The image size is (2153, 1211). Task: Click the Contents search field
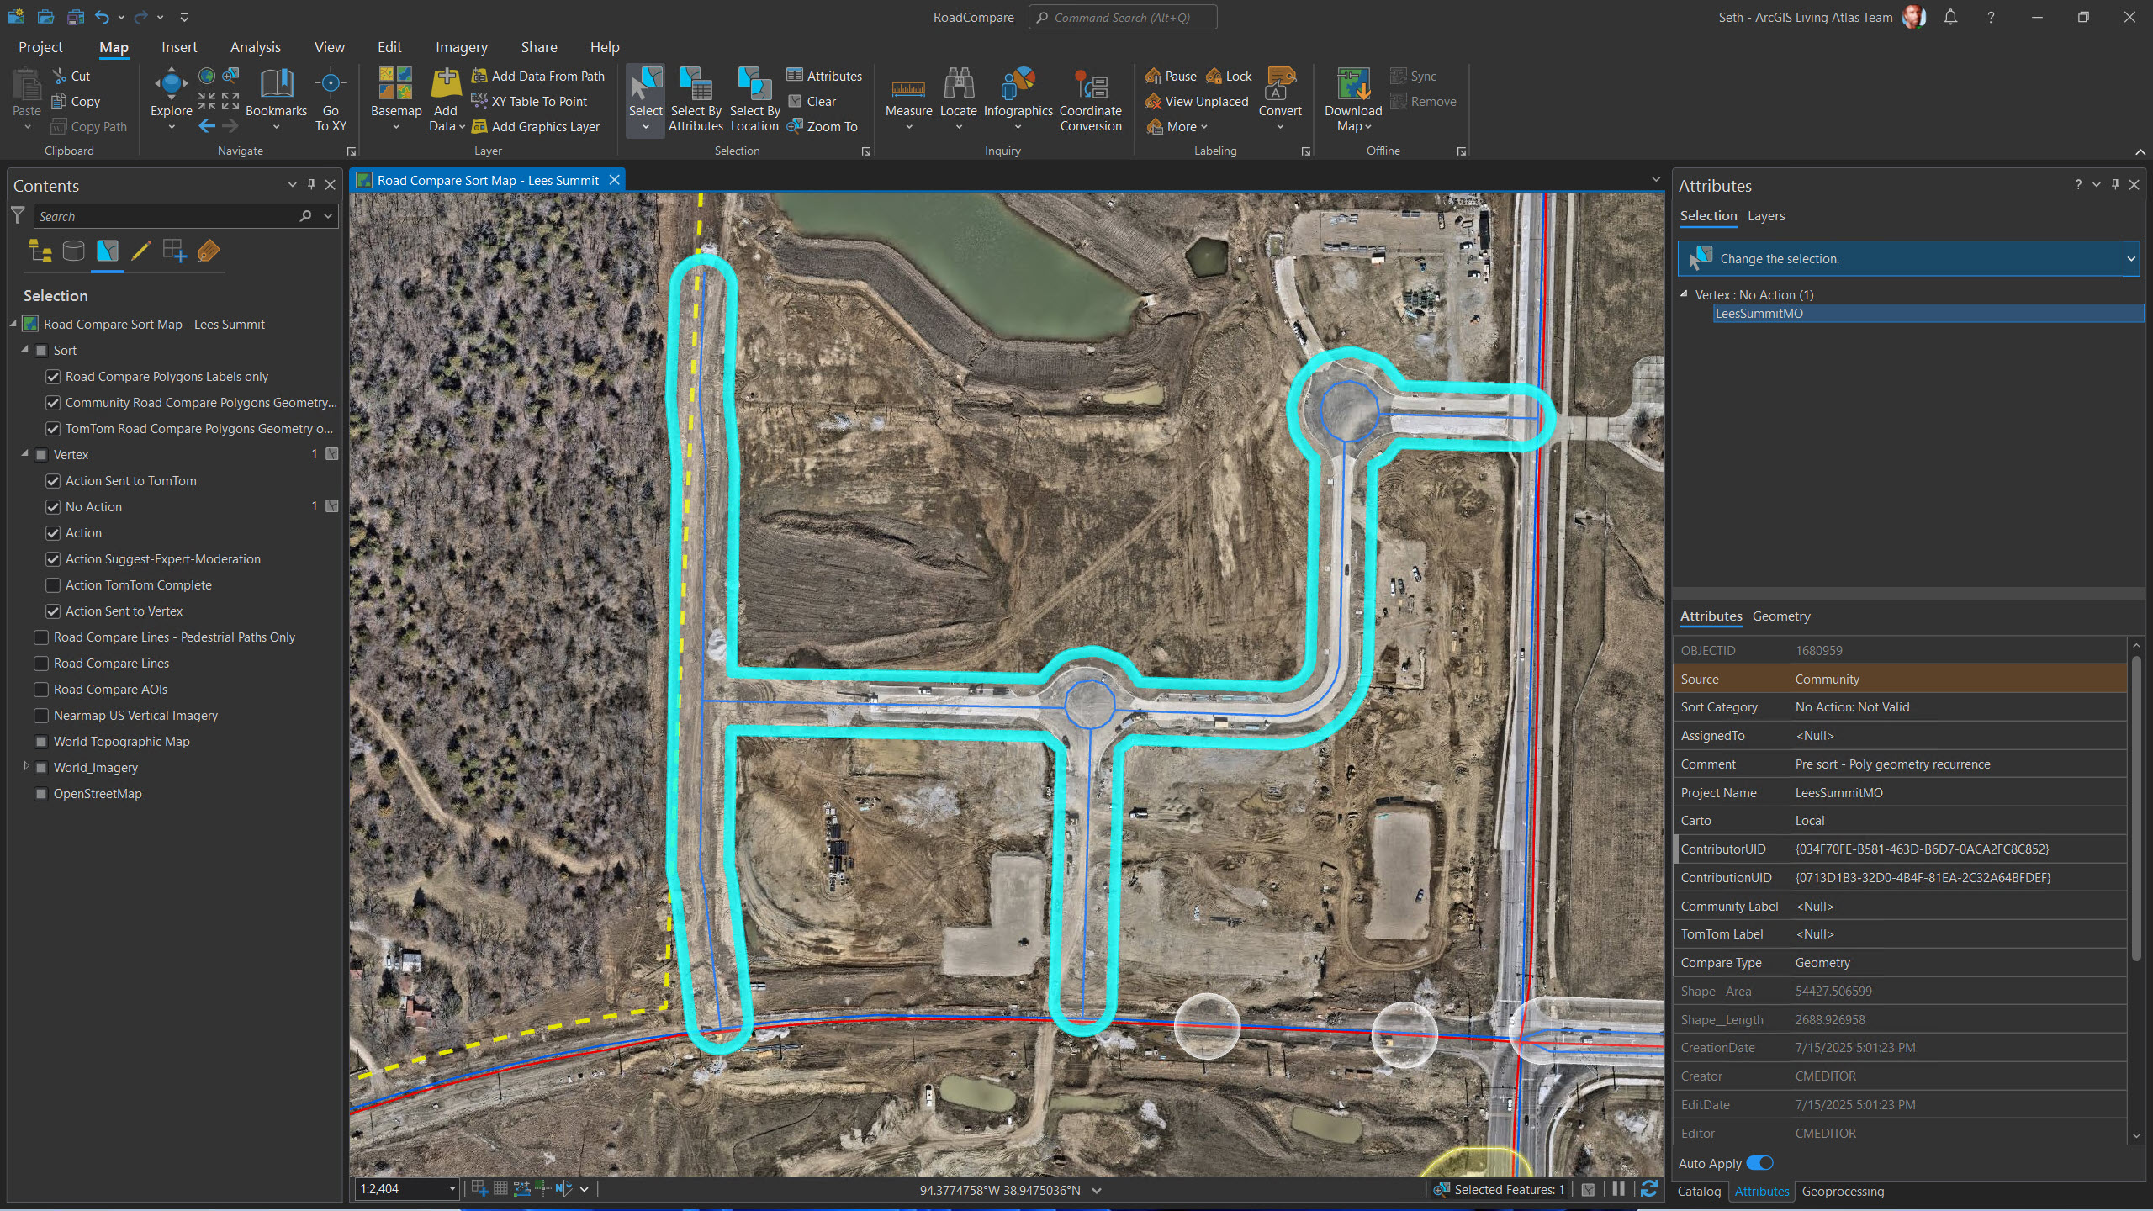[x=164, y=217]
